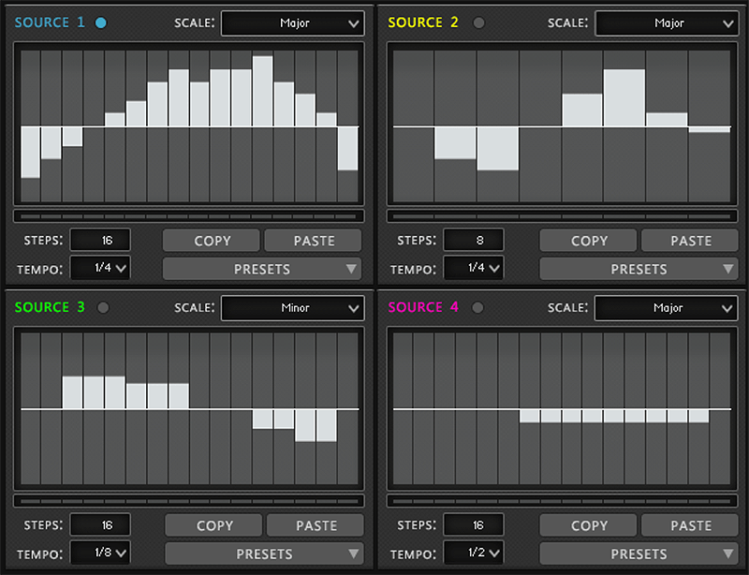This screenshot has width=749, height=575.
Task: Expand the Source 3 Minor scale dropdown
Action: click(292, 307)
